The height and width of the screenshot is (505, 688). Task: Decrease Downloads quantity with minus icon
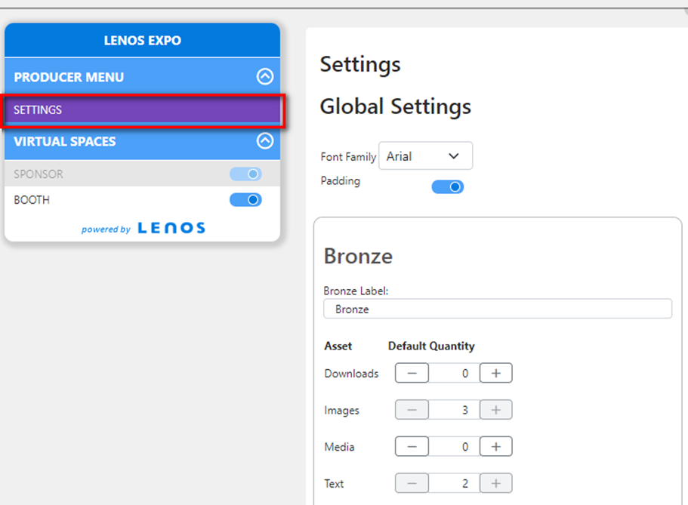coord(412,373)
